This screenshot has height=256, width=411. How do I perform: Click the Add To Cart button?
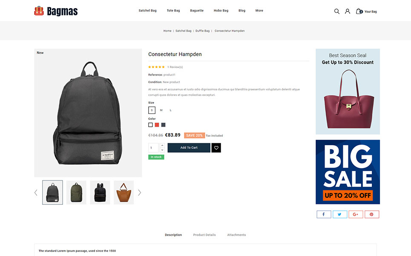tap(189, 148)
